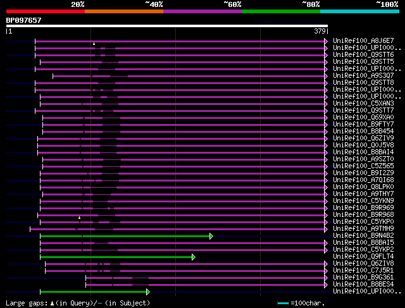The height and width of the screenshot is (308, 405).
Task: Click the UniRef100_B9I2Z9 label
Action: tap(363, 173)
